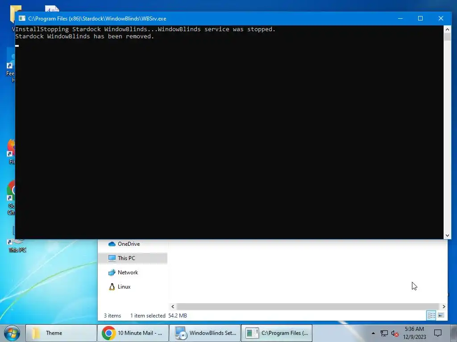Screen dimensions: 457x342
Task: Click the Theme folder icon in taskbar
Action: (x=36, y=333)
